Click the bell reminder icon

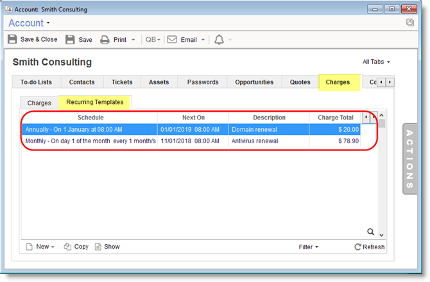point(219,39)
